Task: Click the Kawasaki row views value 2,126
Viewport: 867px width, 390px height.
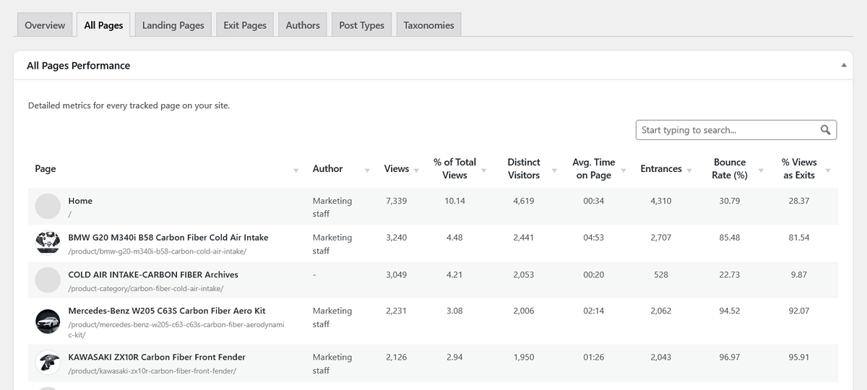Action: [397, 357]
